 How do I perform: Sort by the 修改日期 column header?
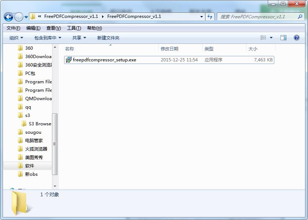(170, 49)
